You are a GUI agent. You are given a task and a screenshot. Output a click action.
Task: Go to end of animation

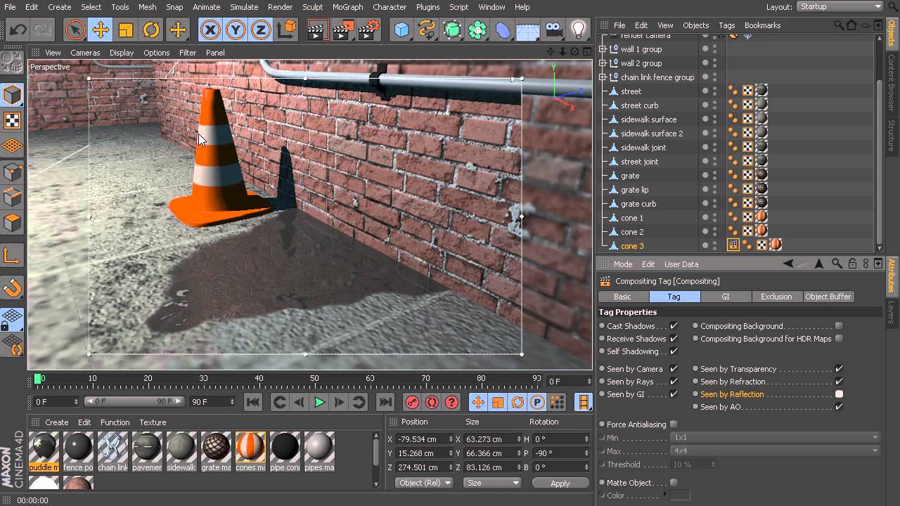(385, 402)
